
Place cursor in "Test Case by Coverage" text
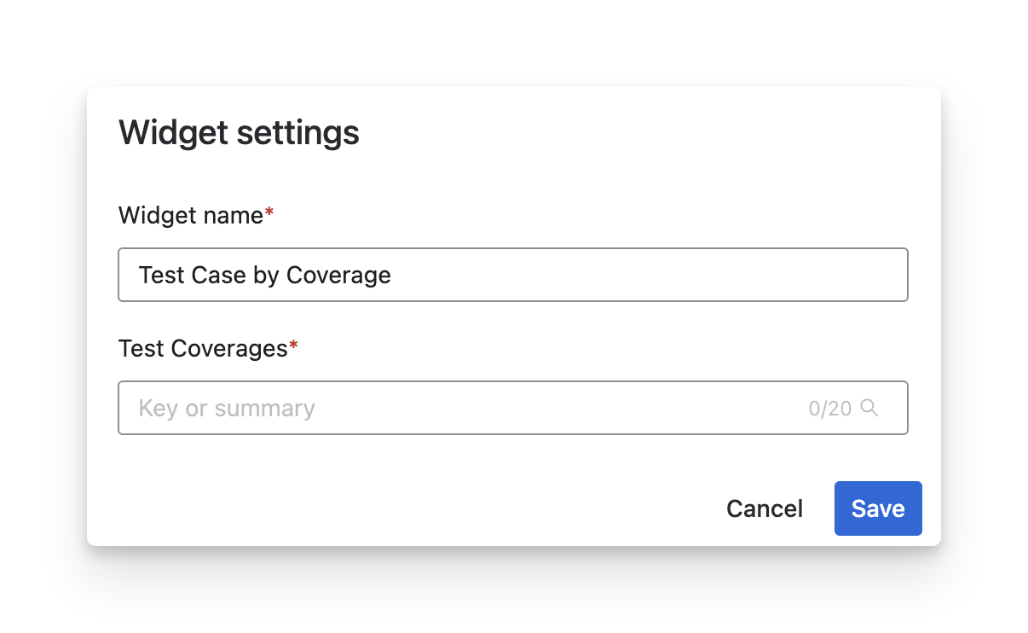click(264, 275)
